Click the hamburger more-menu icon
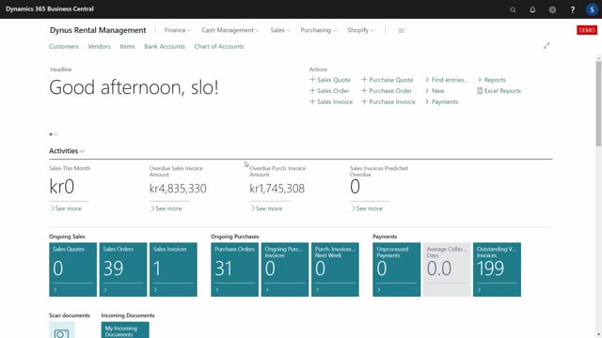The height and width of the screenshot is (338, 602). 402,30
